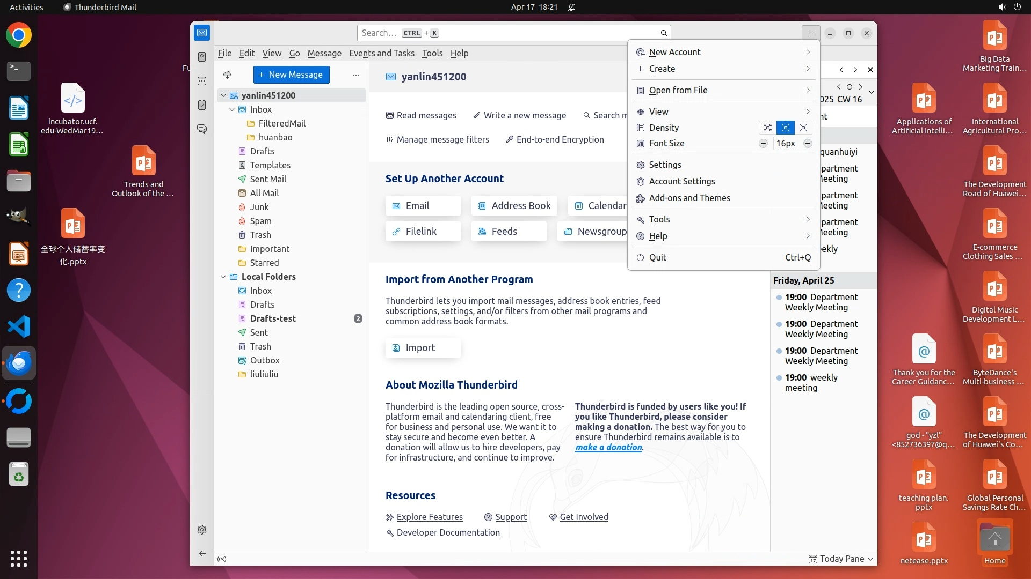This screenshot has width=1031, height=579.
Task: Open the Calendar space icon
Action: (202, 81)
